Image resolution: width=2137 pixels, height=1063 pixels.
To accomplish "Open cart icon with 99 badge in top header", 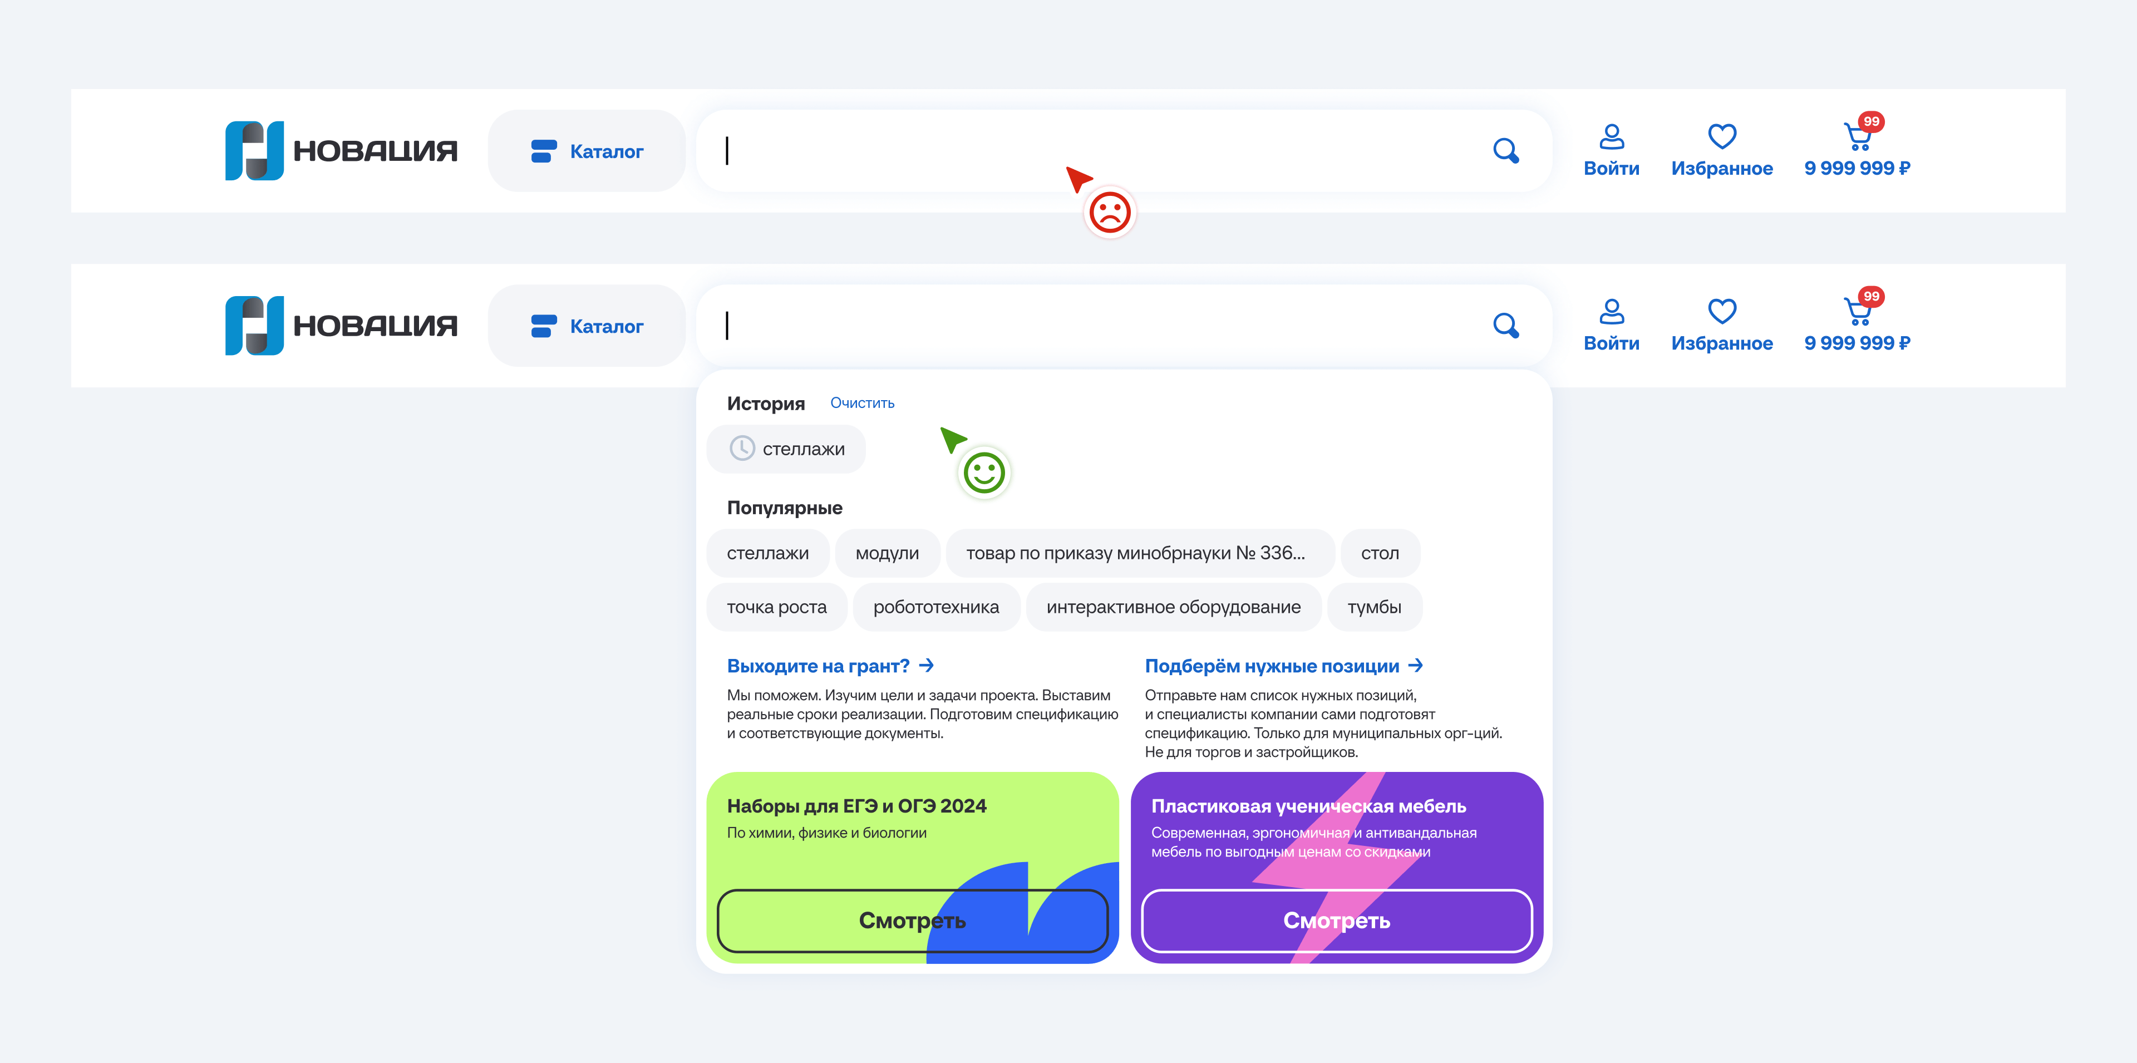I will pyautogui.click(x=1857, y=137).
